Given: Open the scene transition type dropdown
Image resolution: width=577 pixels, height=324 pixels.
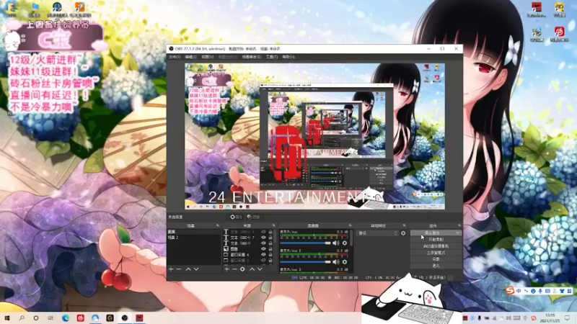Looking at the screenshot, I should tap(377, 233).
